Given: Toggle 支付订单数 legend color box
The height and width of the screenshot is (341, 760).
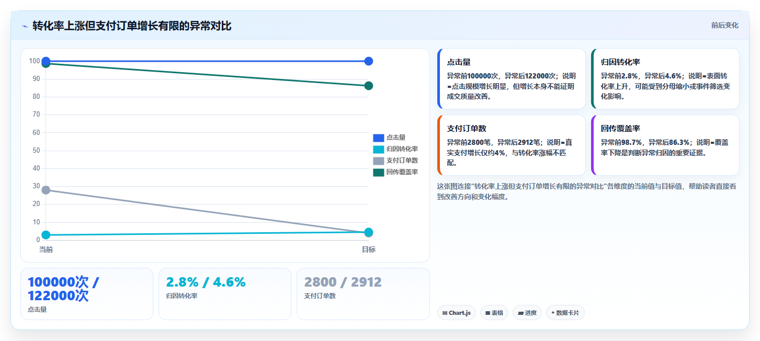Looking at the screenshot, I should click(x=378, y=161).
